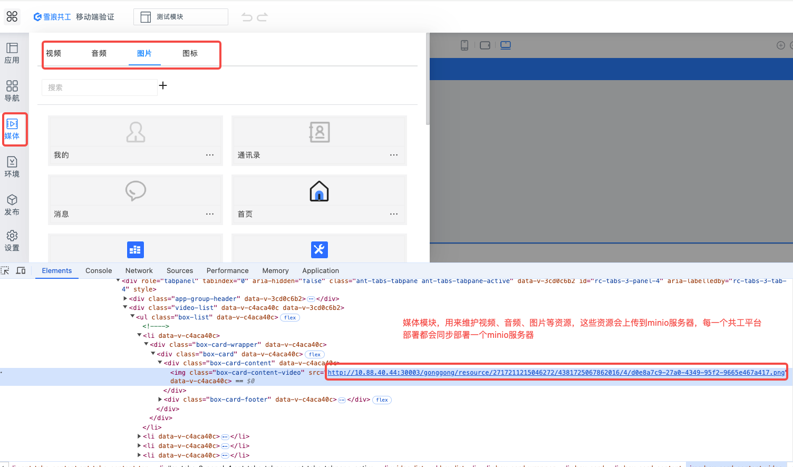Open the DevTools Application tab
Image resolution: width=793 pixels, height=467 pixels.
tap(321, 271)
